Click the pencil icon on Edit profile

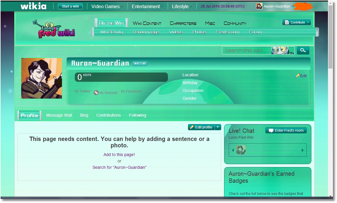(192, 127)
